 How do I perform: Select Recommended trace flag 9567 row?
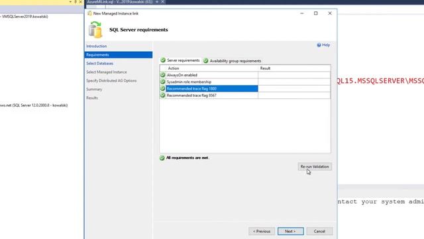(245, 96)
